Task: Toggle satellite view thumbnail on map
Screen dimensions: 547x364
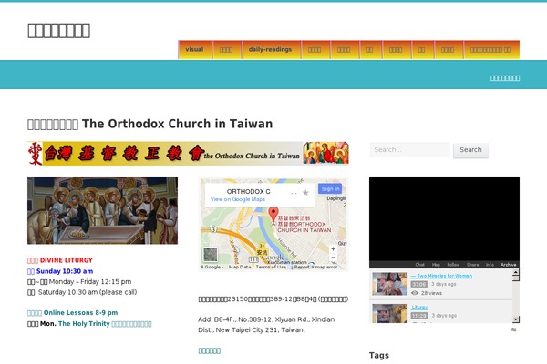Action: pos(211,255)
